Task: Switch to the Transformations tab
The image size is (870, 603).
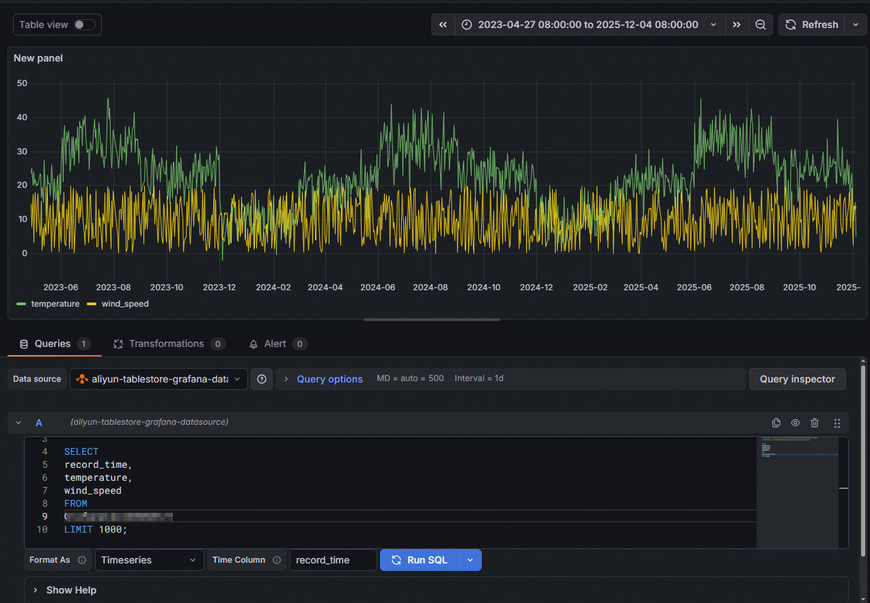Action: point(169,343)
